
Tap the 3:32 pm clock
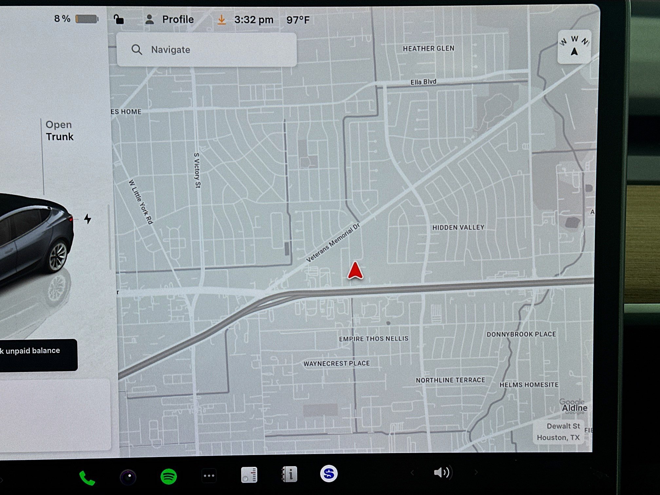coord(254,20)
